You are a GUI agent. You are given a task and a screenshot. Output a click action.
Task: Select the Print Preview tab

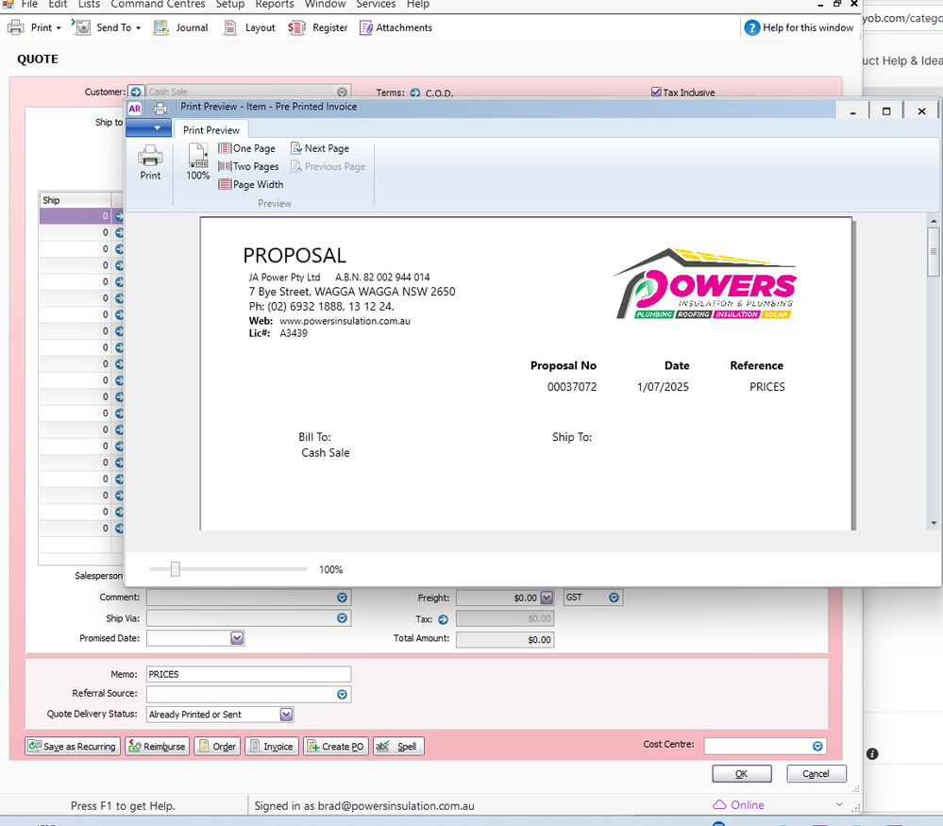tap(211, 130)
